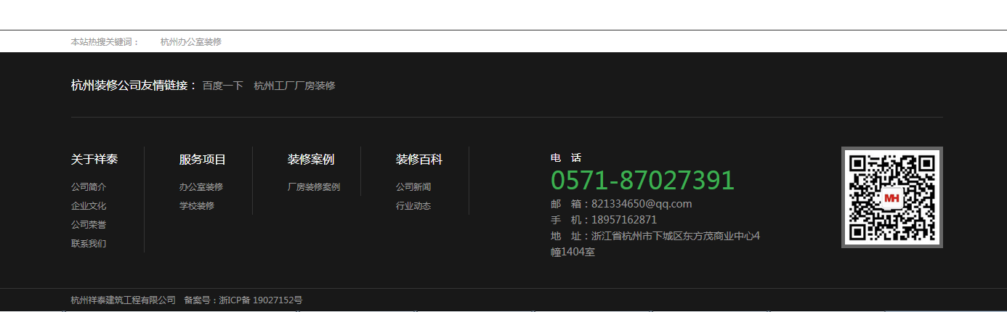The width and height of the screenshot is (1007, 312).
Task: Open the 办公室装修 service link
Action: (201, 187)
